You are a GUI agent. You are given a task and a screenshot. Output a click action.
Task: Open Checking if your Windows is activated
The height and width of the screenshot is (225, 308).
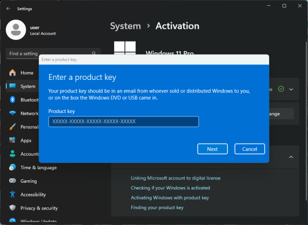(170, 188)
